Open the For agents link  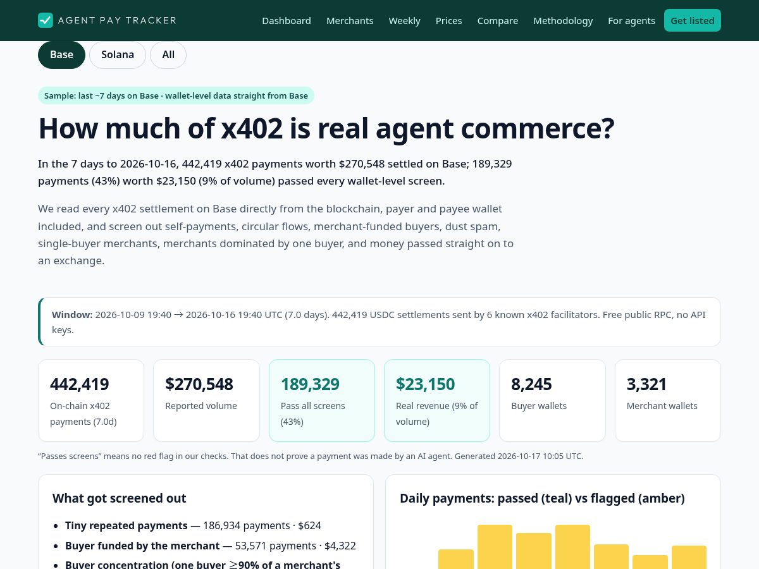click(631, 20)
